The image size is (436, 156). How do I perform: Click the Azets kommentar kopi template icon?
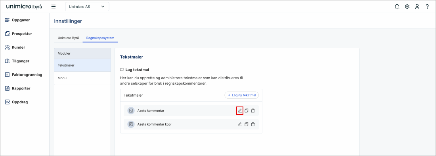[x=131, y=124]
